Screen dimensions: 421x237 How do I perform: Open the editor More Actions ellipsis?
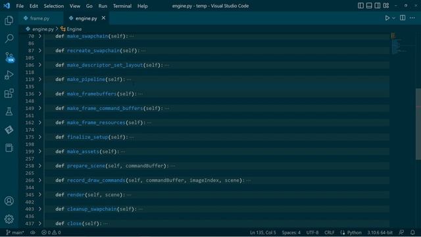412,18
